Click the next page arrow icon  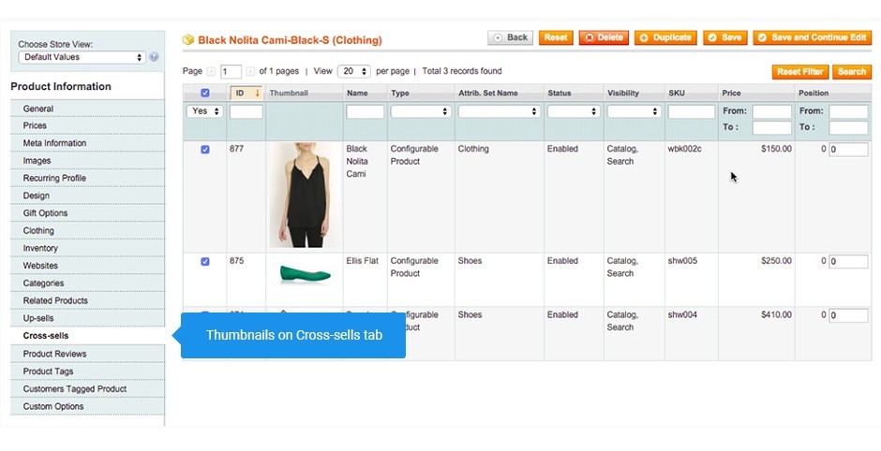click(x=250, y=72)
